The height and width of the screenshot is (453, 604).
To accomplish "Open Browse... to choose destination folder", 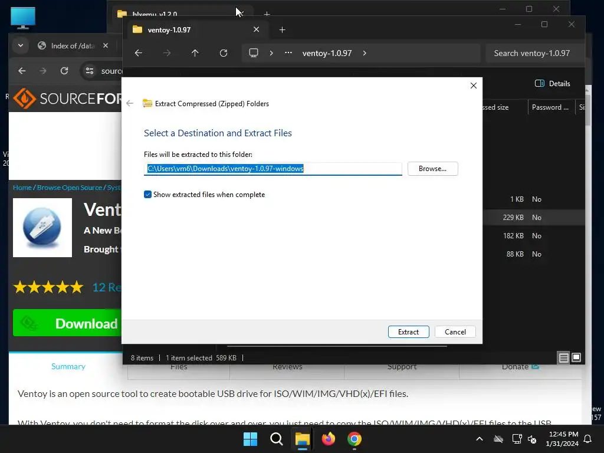I will 432,169.
